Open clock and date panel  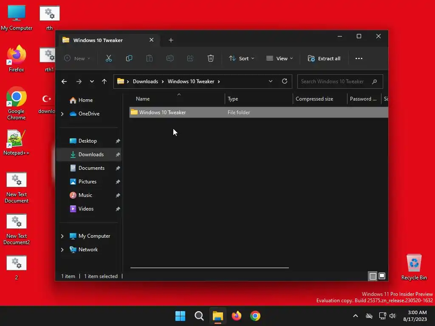point(415,316)
